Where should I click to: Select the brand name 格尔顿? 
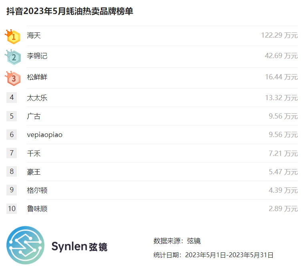pyautogui.click(x=37, y=190)
